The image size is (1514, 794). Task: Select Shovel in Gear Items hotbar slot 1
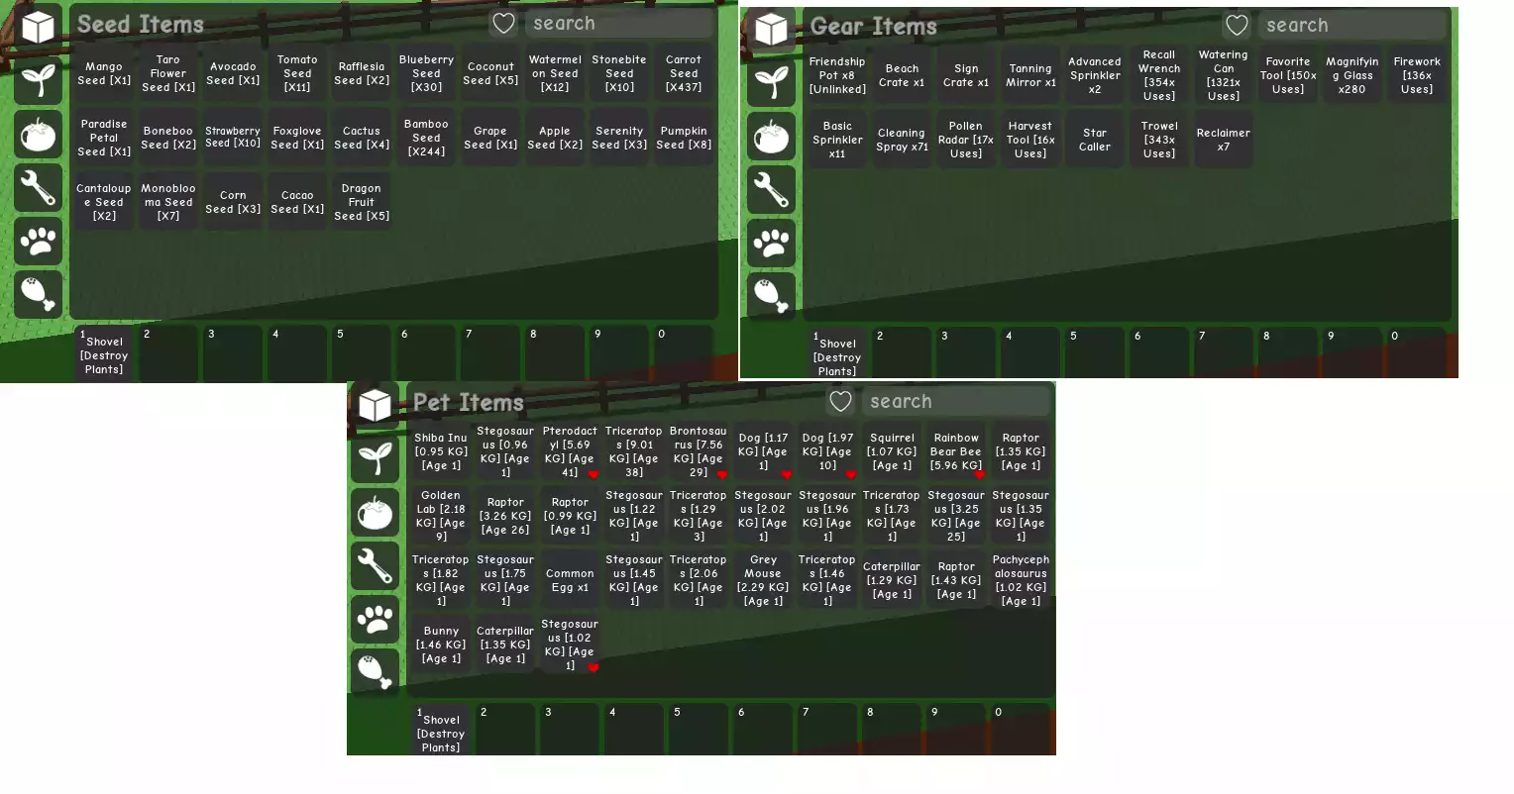click(837, 353)
